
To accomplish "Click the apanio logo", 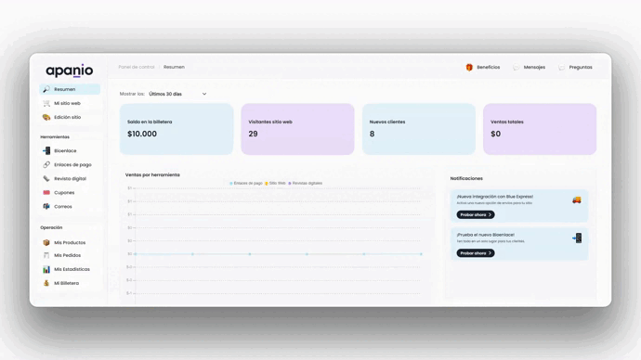I will 70,71.
